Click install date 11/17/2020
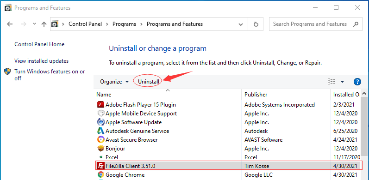369x180 pixels. point(347,157)
